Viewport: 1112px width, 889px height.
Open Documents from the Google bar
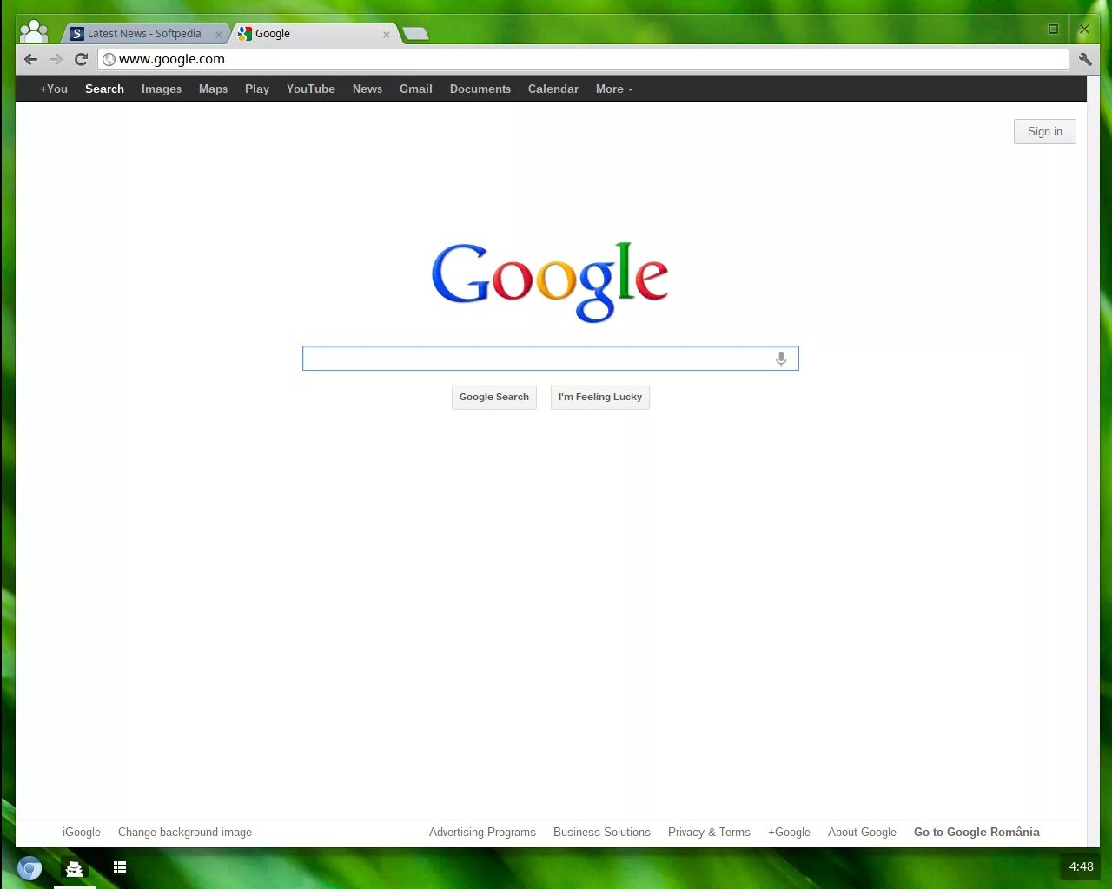[480, 89]
